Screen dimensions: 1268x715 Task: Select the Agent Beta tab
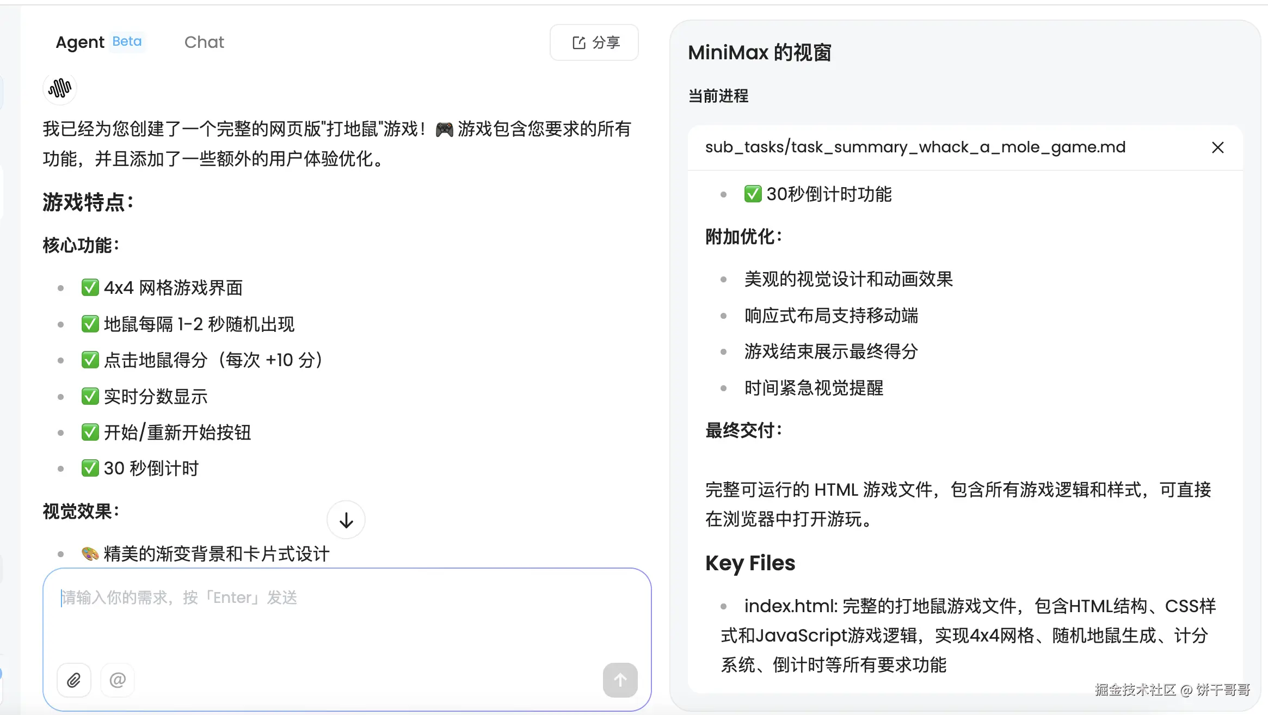coord(99,42)
